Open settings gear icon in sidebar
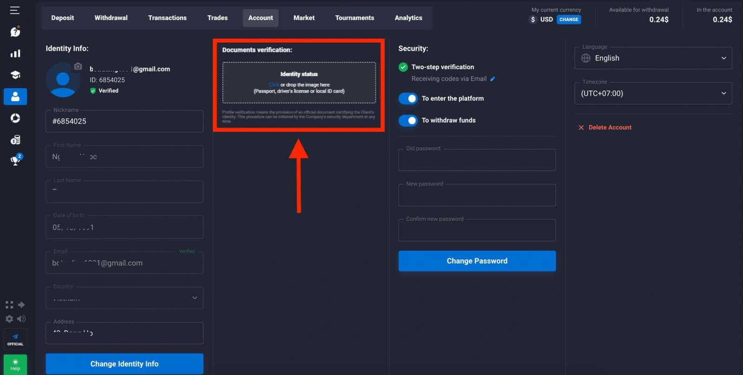The image size is (743, 375). [x=9, y=319]
